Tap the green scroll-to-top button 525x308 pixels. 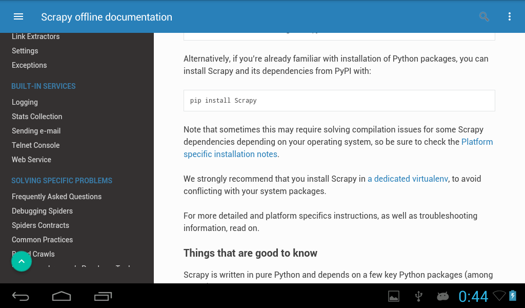22,261
